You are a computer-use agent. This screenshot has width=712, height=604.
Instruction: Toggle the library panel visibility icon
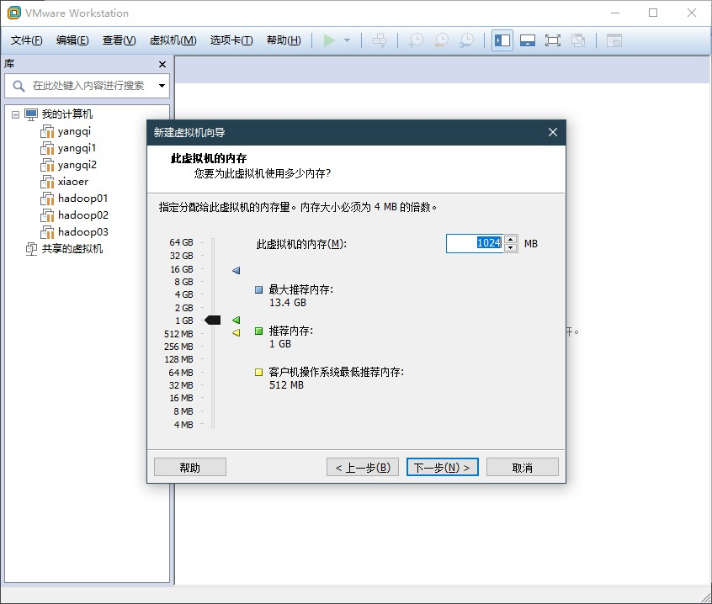click(x=502, y=39)
